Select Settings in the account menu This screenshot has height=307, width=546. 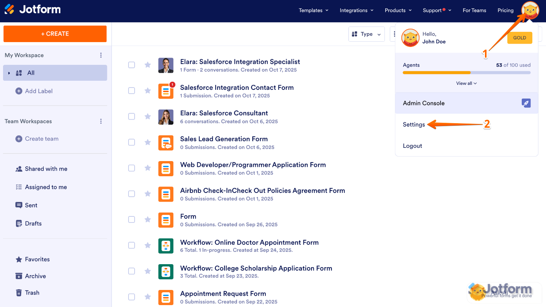pos(414,124)
